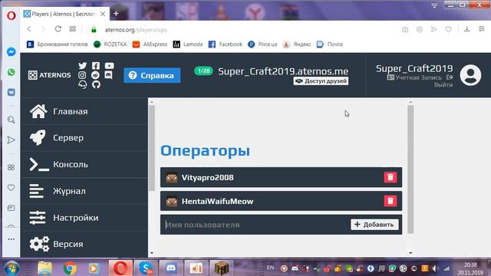Open the Opera downloads icon
The height and width of the screenshot is (276, 491).
click(467, 29)
